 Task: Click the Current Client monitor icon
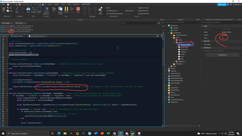(x=60, y=11)
